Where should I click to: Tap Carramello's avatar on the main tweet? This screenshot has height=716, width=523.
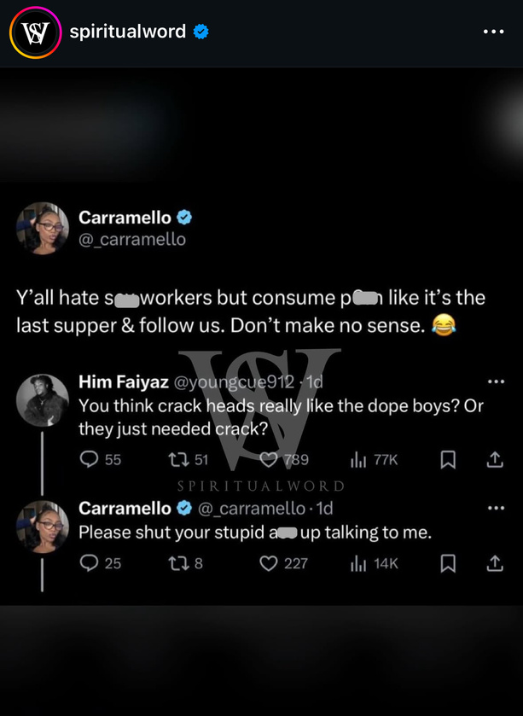(43, 229)
